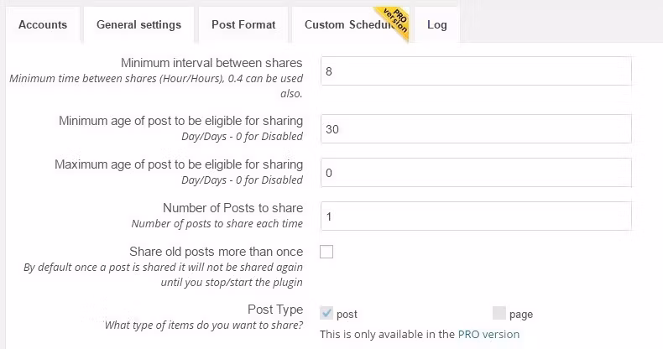Open the Post Format tab
Screen dimensions: 663x349
[x=243, y=25]
